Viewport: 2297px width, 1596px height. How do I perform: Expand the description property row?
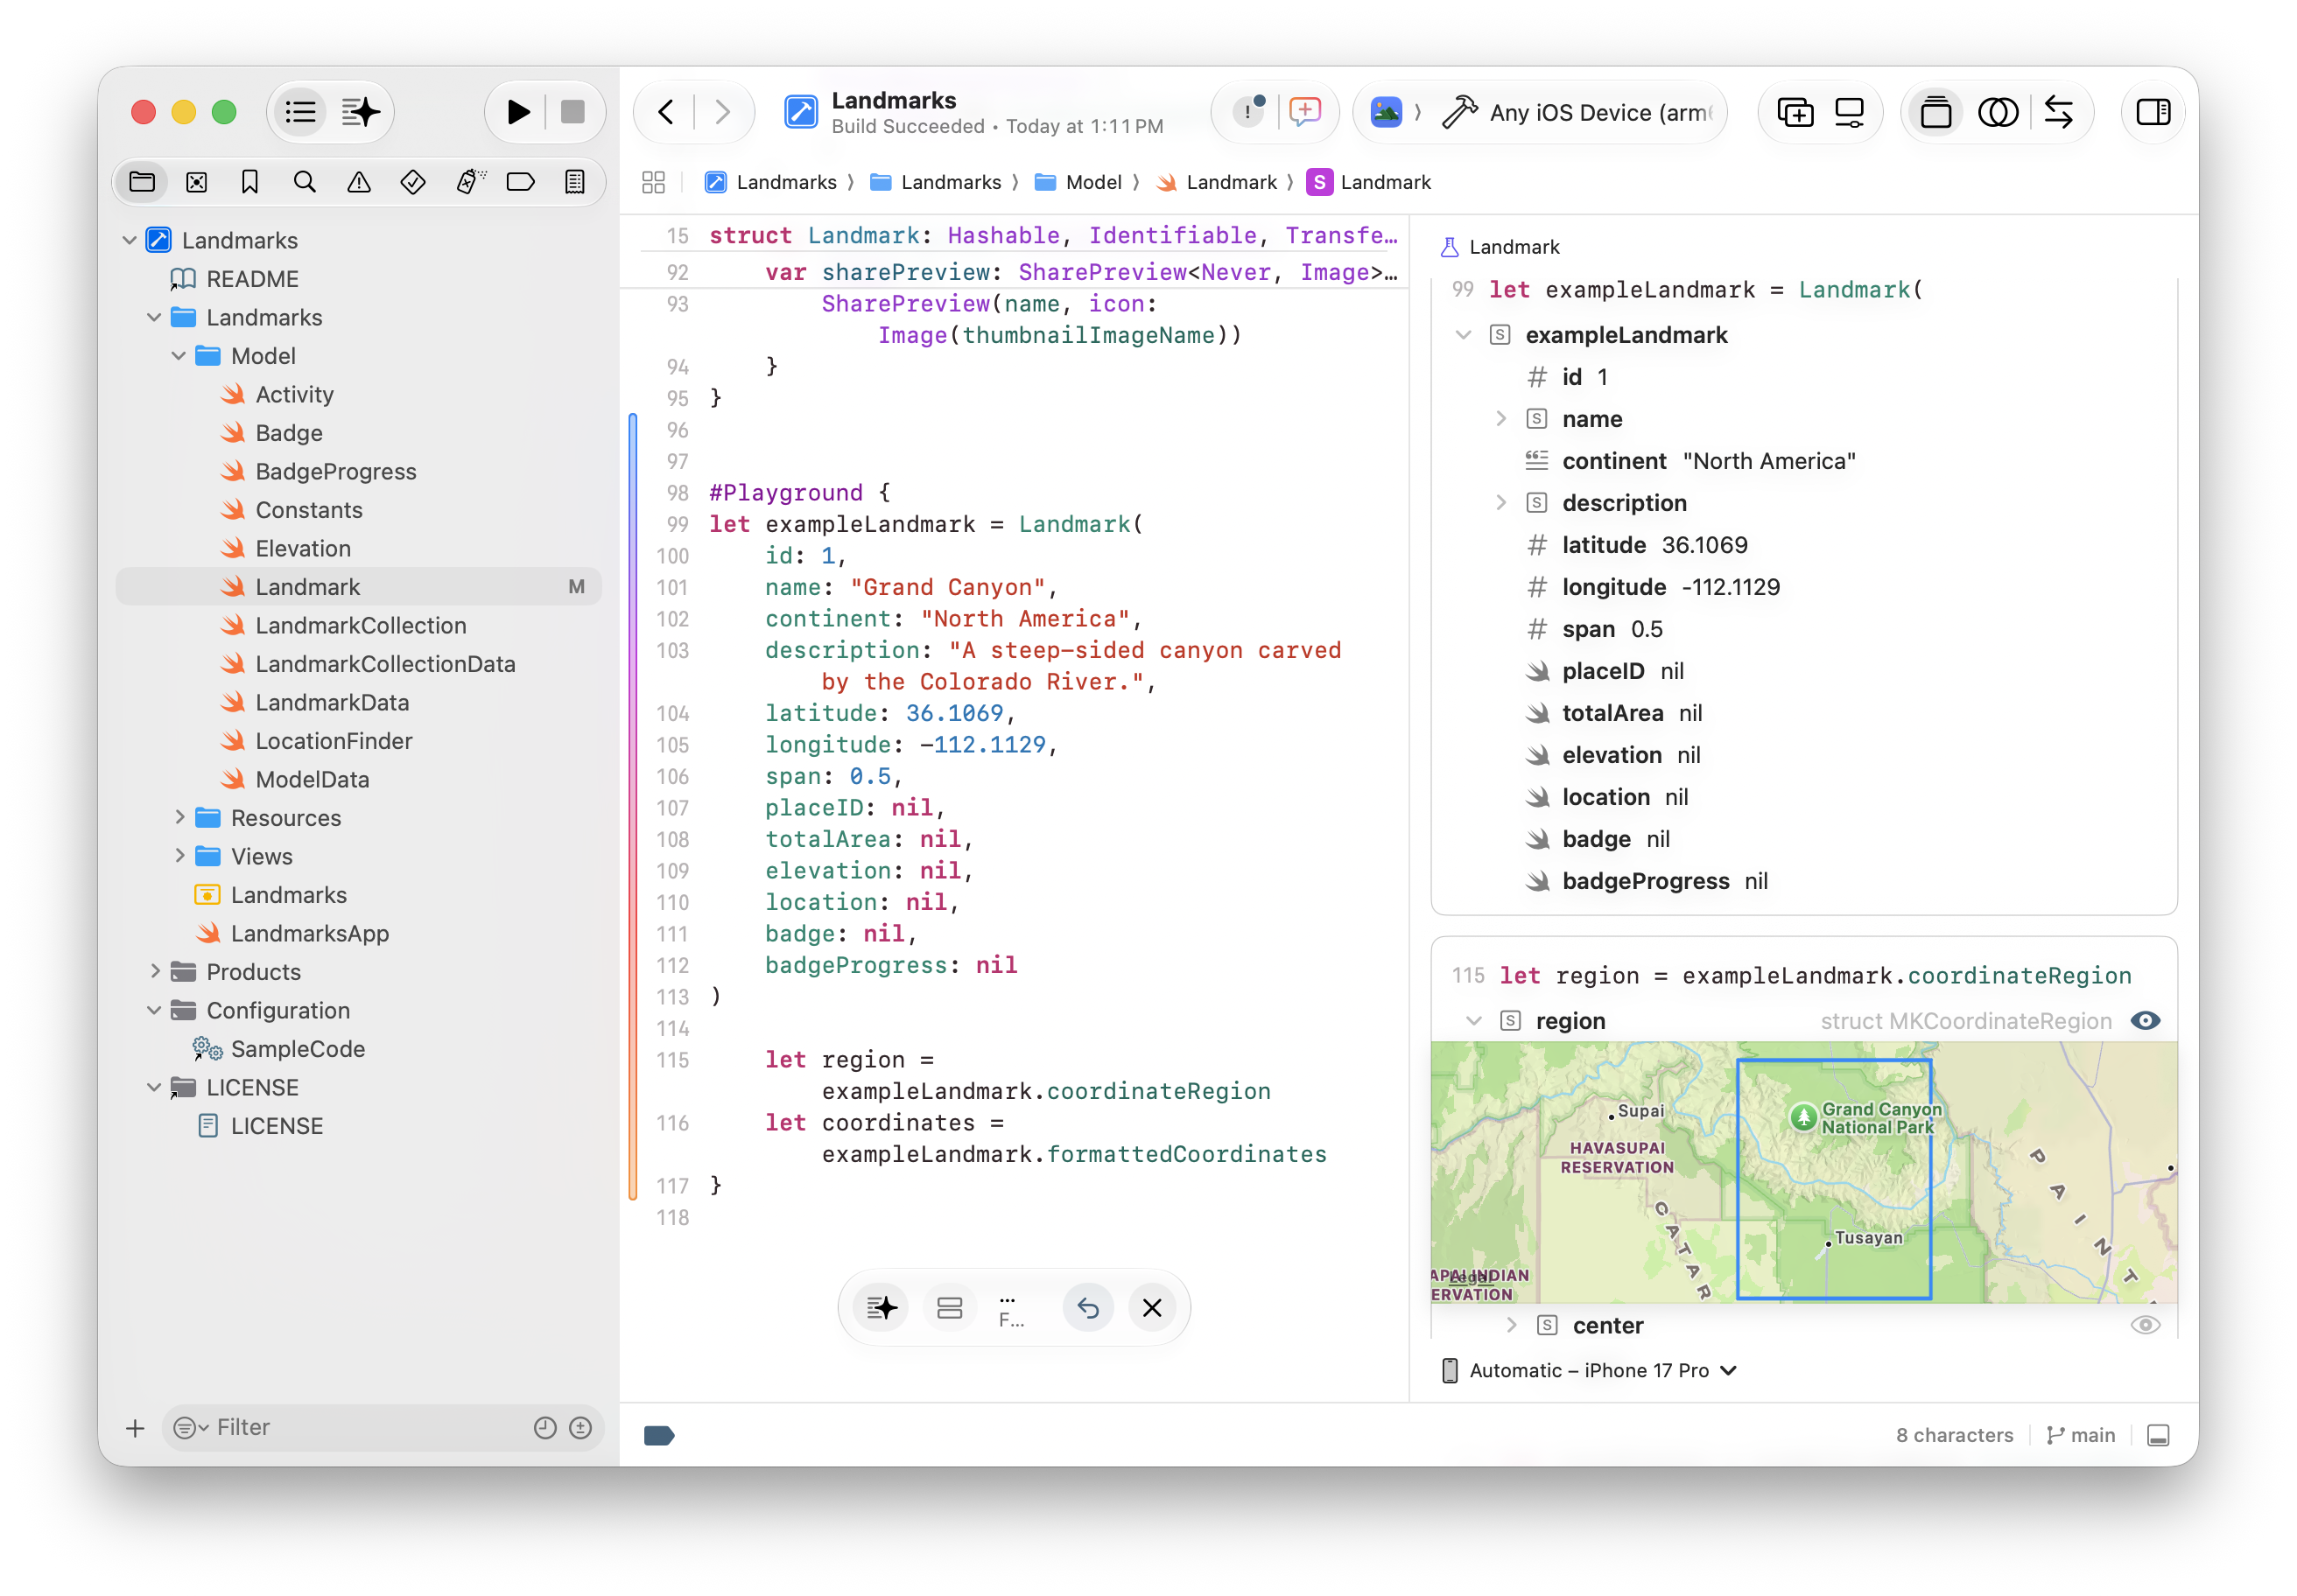pyautogui.click(x=1500, y=503)
